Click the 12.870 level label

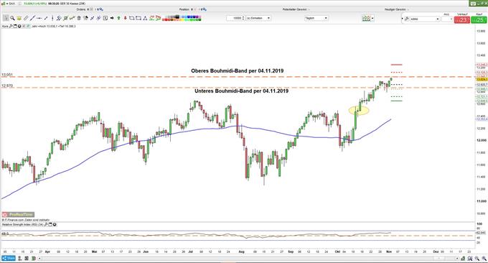tap(7, 86)
